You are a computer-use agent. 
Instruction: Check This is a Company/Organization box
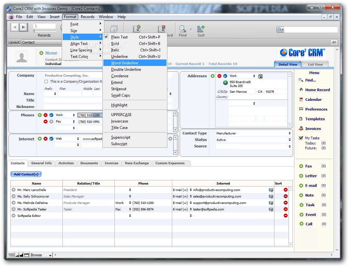tap(46, 81)
